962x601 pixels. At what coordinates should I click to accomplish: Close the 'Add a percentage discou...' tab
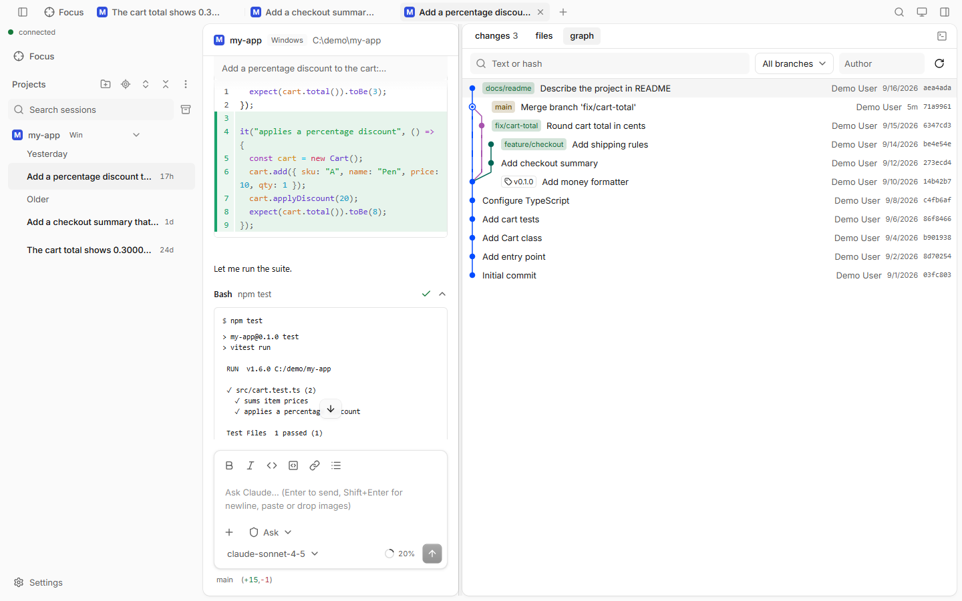[540, 12]
